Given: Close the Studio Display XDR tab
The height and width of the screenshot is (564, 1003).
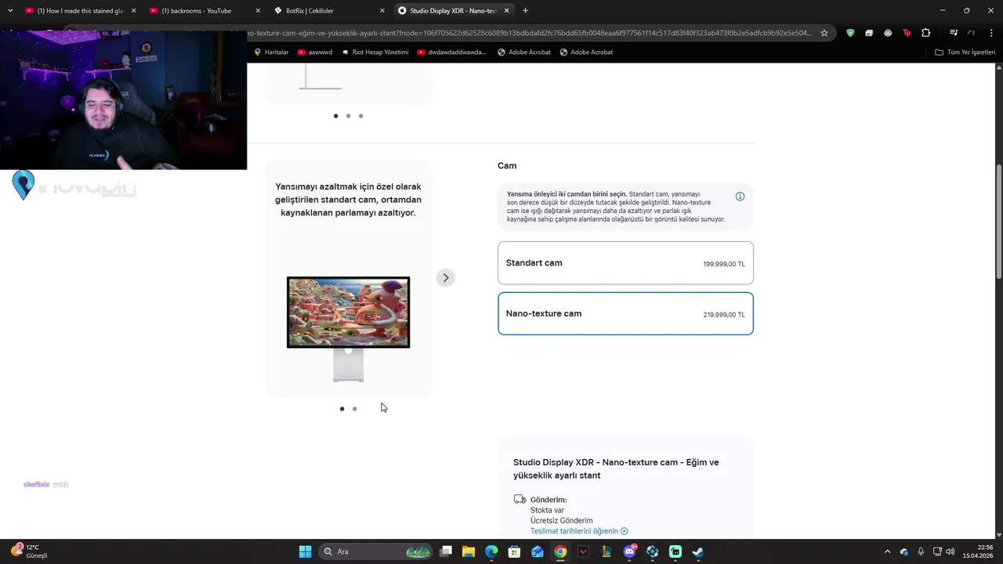Looking at the screenshot, I should [x=507, y=11].
